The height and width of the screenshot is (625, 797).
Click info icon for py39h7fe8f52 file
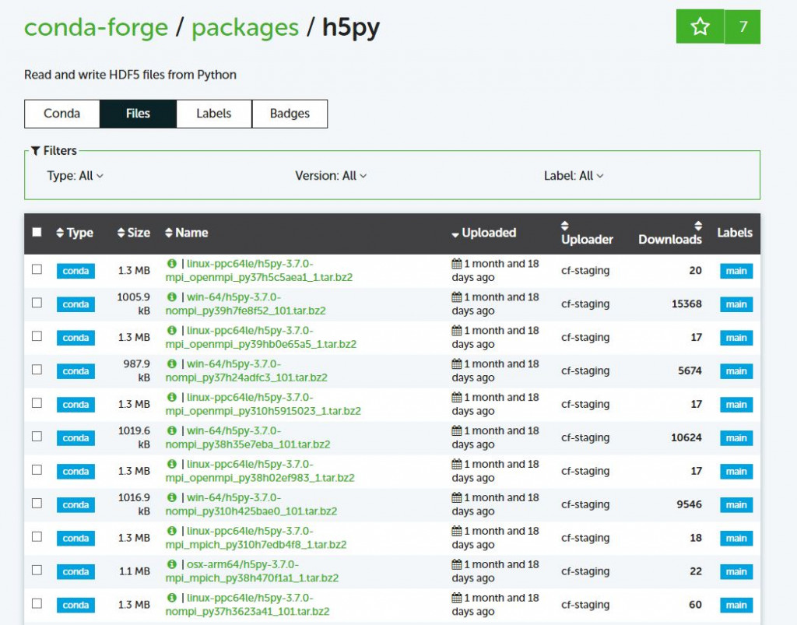172,297
